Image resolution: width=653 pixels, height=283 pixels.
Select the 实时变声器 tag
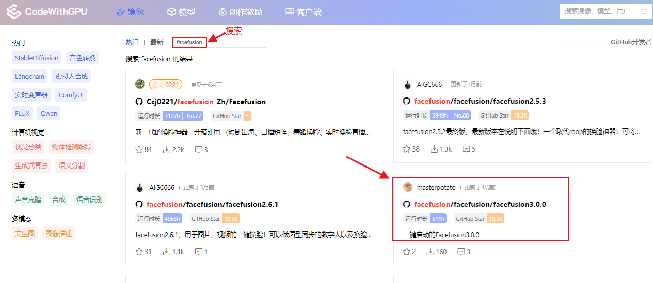31,95
